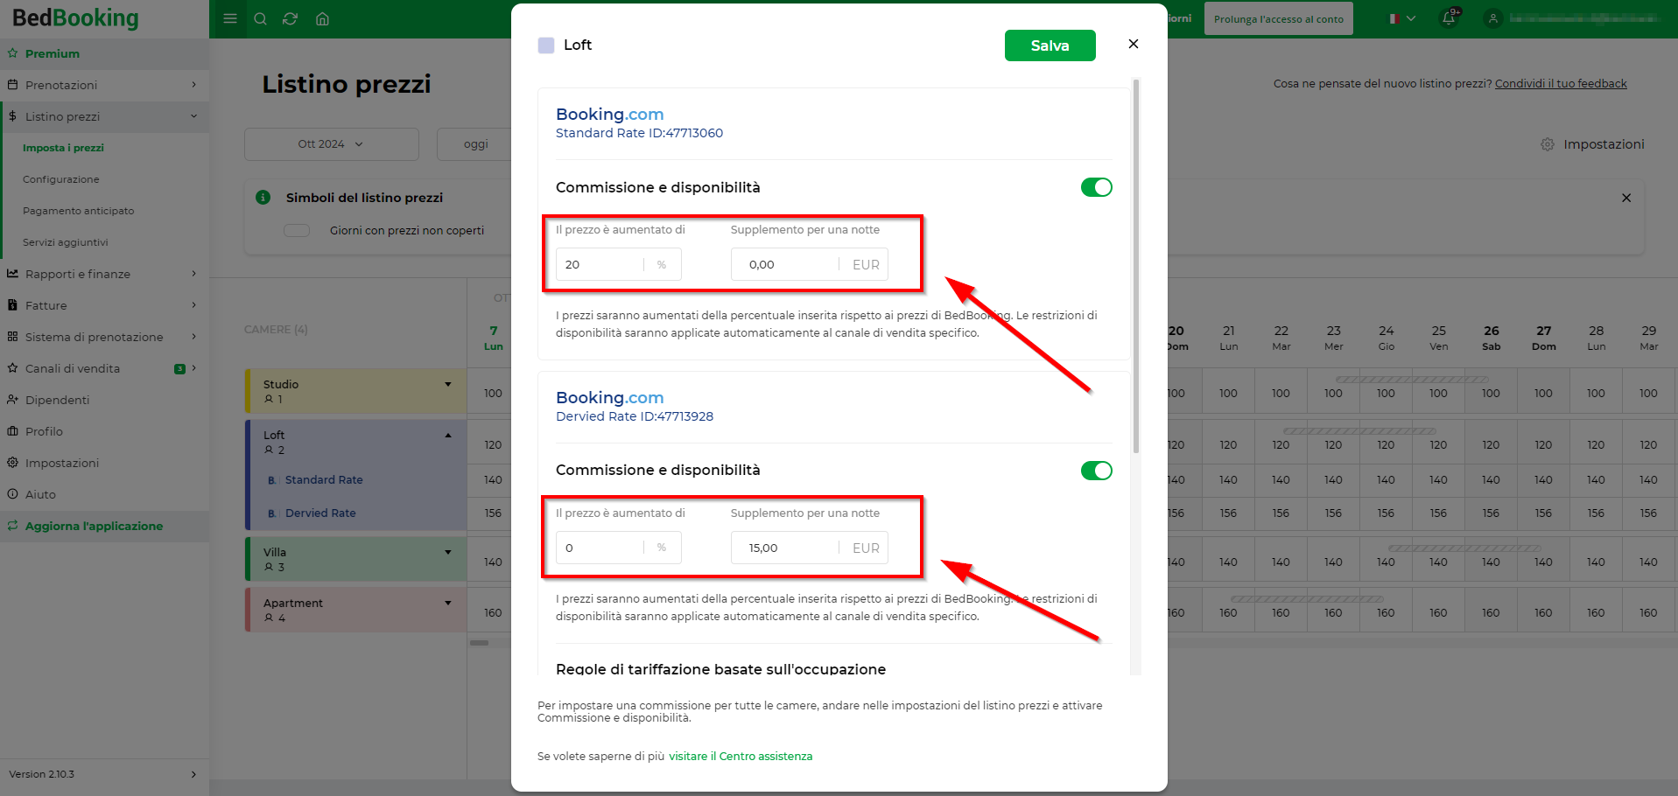Open Ott 2024 month dropdown
This screenshot has width=1678, height=796.
pyautogui.click(x=331, y=144)
